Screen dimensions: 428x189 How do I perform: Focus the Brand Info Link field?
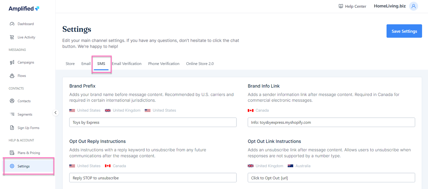click(331, 122)
